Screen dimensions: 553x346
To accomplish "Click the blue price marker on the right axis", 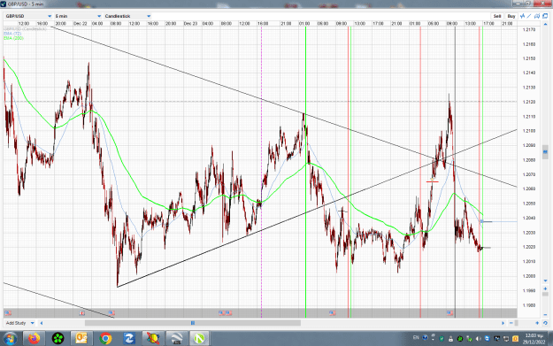I will tap(545, 152).
